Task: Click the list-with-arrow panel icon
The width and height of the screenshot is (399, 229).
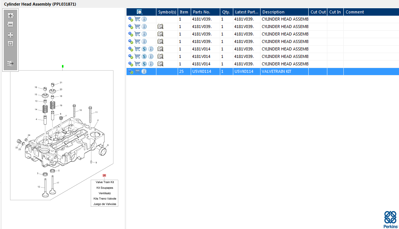Action: click(10, 64)
